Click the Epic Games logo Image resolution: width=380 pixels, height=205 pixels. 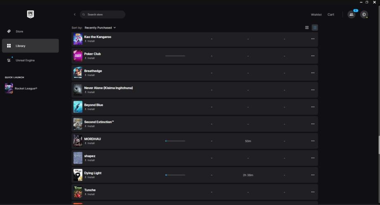(x=30, y=14)
